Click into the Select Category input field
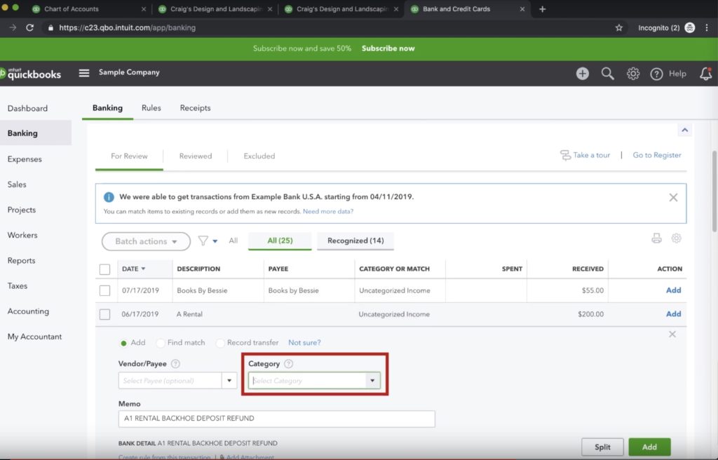Screen dimensions: 718x460 pyautogui.click(x=307, y=381)
